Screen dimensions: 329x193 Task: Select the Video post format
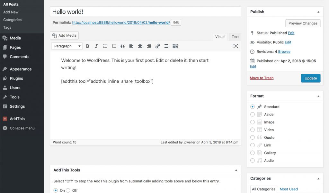[x=253, y=130]
